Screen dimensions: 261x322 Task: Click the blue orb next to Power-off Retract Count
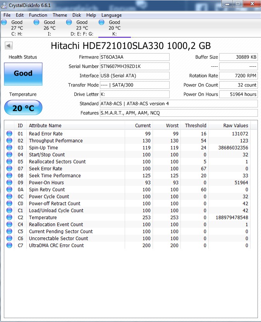9,203
